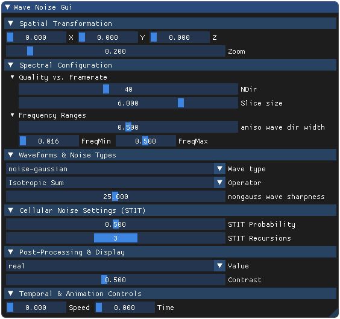Viewport: 340px width, 319px height.
Task: Open the Operator dropdown arrow
Action: pyautogui.click(x=219, y=183)
